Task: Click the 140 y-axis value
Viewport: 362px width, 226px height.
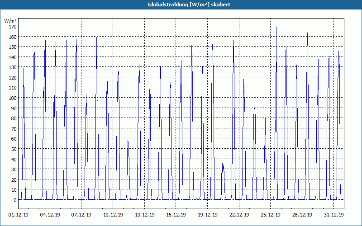Action: coord(13,57)
